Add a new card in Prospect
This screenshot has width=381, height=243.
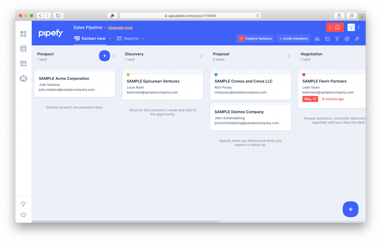pos(104,56)
